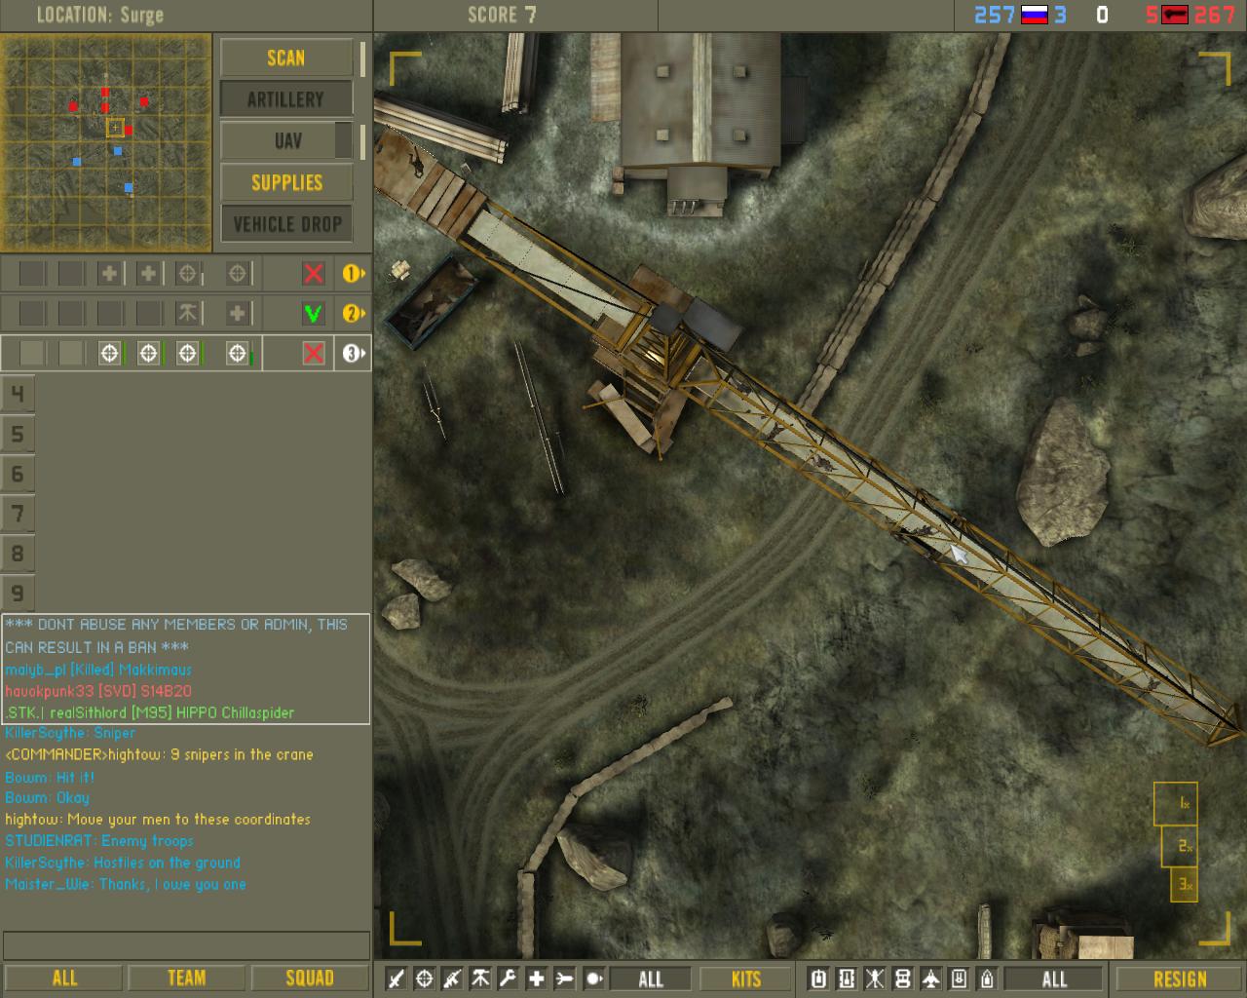Screen dimensions: 1247x998
Task: Filter by engineer wrench kit icon
Action: click(x=509, y=979)
